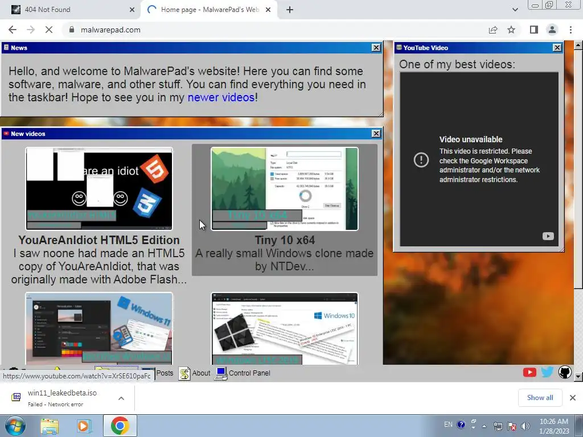This screenshot has height=437, width=583.
Task: Dismiss the downloads bar
Action: tap(573, 398)
